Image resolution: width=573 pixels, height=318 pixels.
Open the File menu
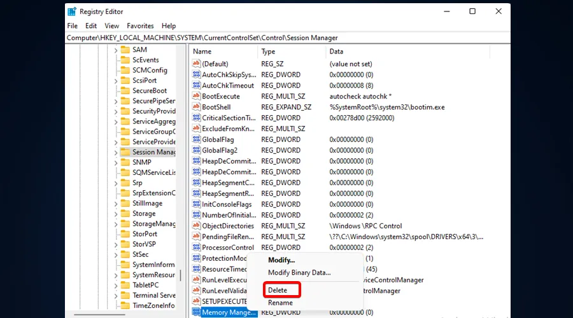[x=73, y=26]
